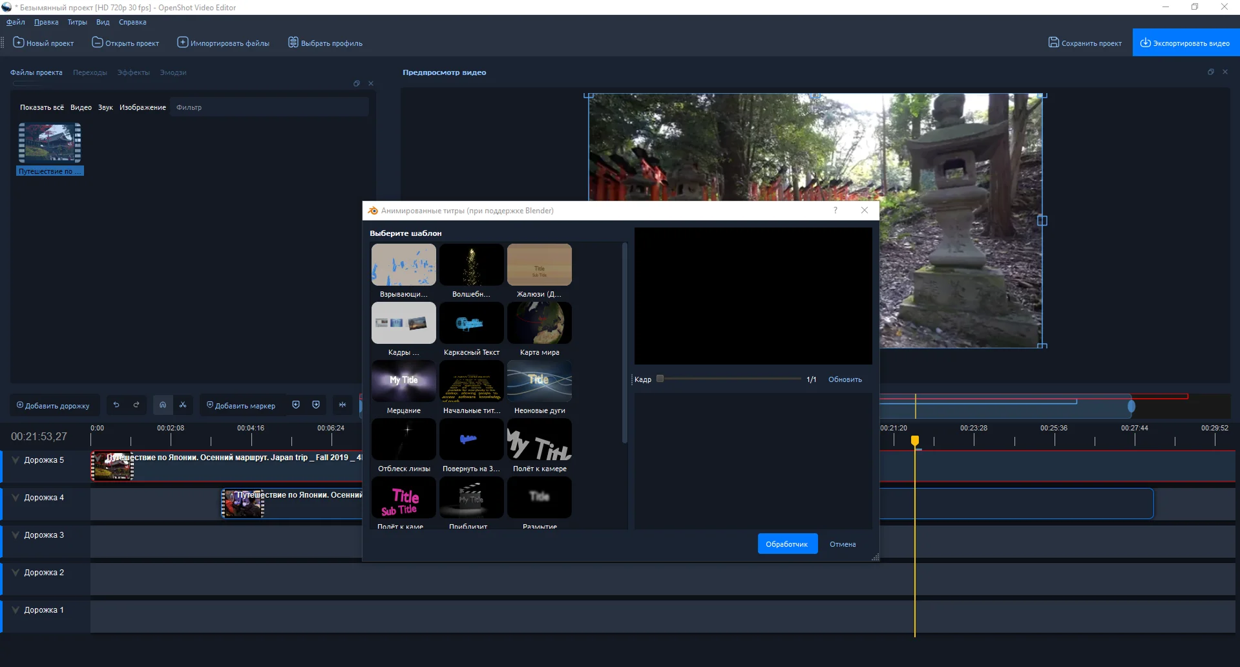Switch to the Эффекты tab
The height and width of the screenshot is (667, 1240).
[x=133, y=72]
